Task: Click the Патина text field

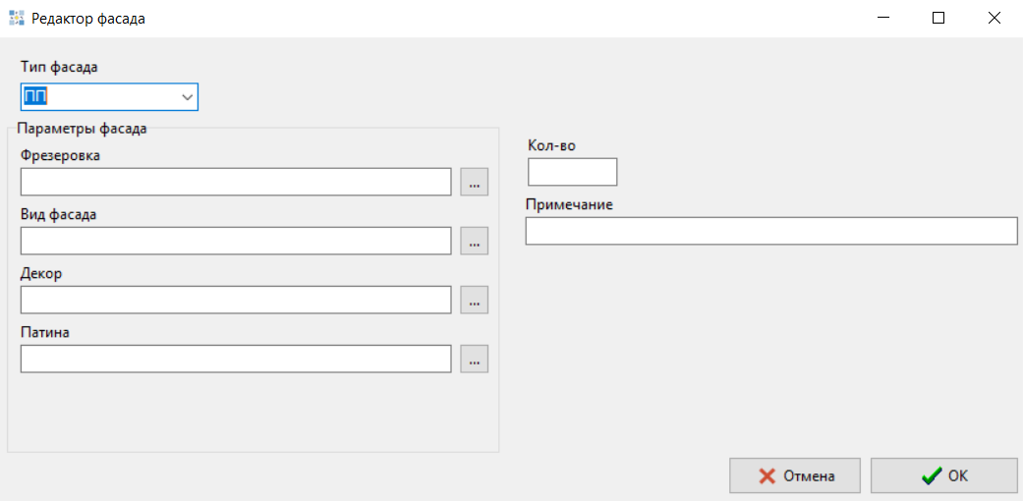Action: coord(236,359)
